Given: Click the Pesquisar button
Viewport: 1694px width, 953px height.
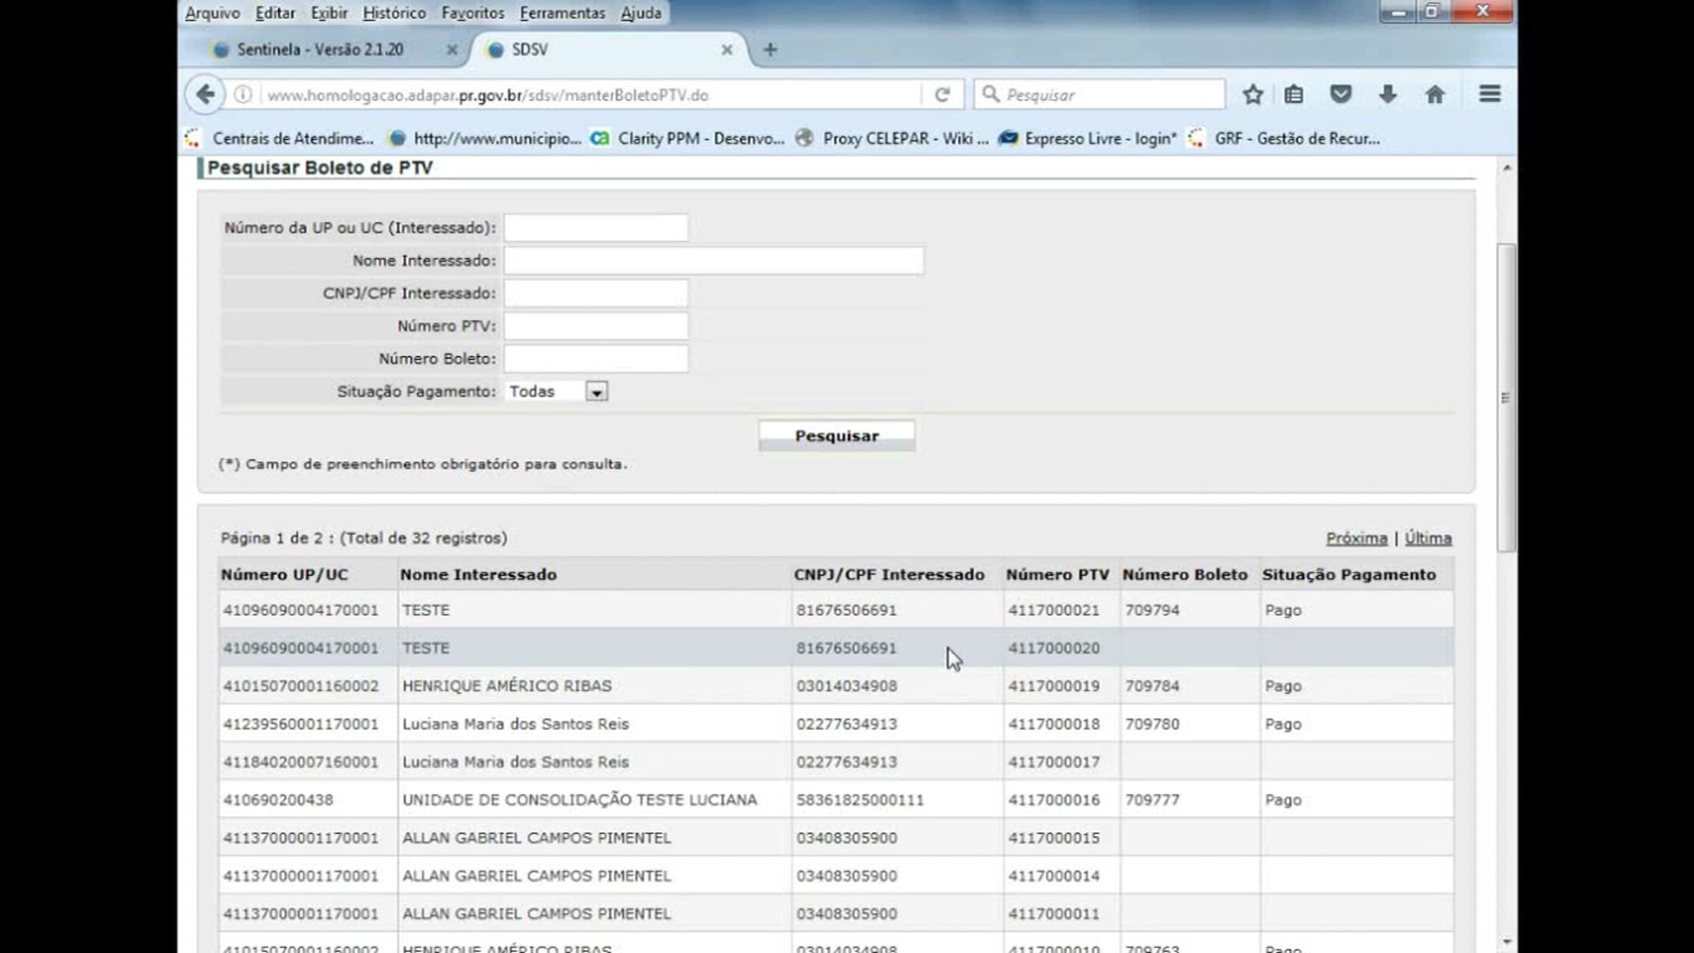Looking at the screenshot, I should pyautogui.click(x=836, y=436).
